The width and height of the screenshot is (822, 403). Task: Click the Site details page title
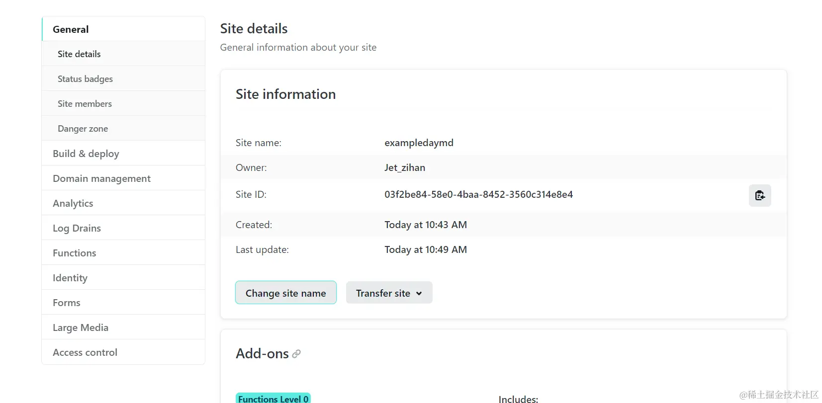tap(254, 28)
